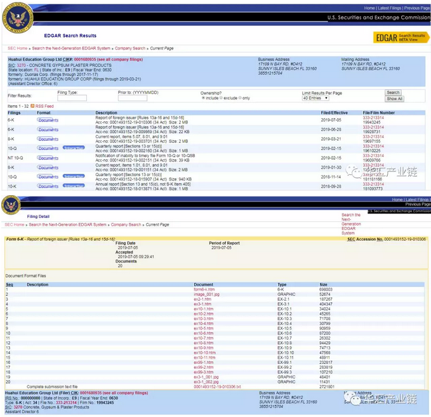The width and height of the screenshot is (431, 417).
Task: Open ex10-10.htm exhibit document
Action: [204, 353]
